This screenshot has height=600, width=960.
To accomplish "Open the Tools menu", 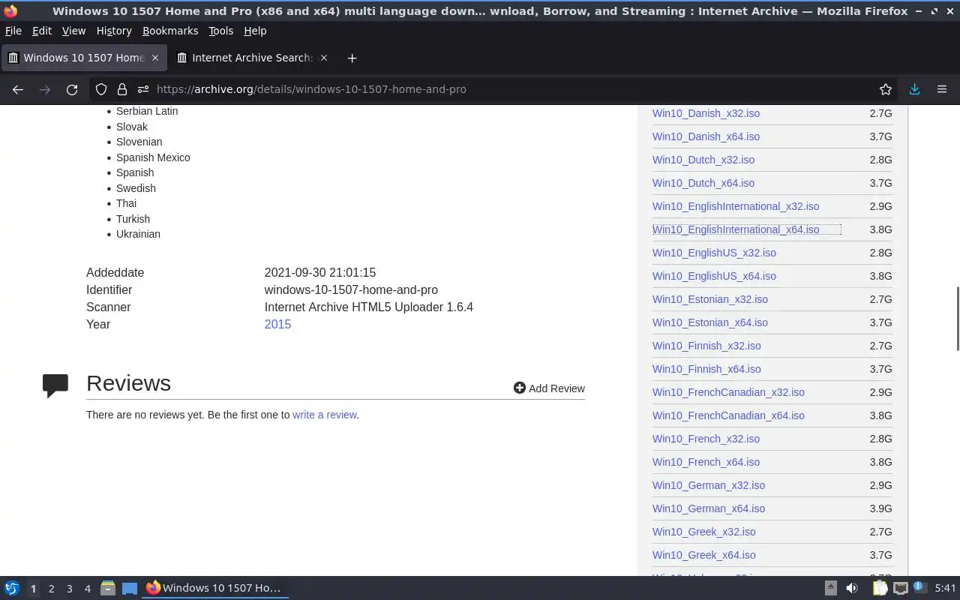I will click(x=220, y=31).
